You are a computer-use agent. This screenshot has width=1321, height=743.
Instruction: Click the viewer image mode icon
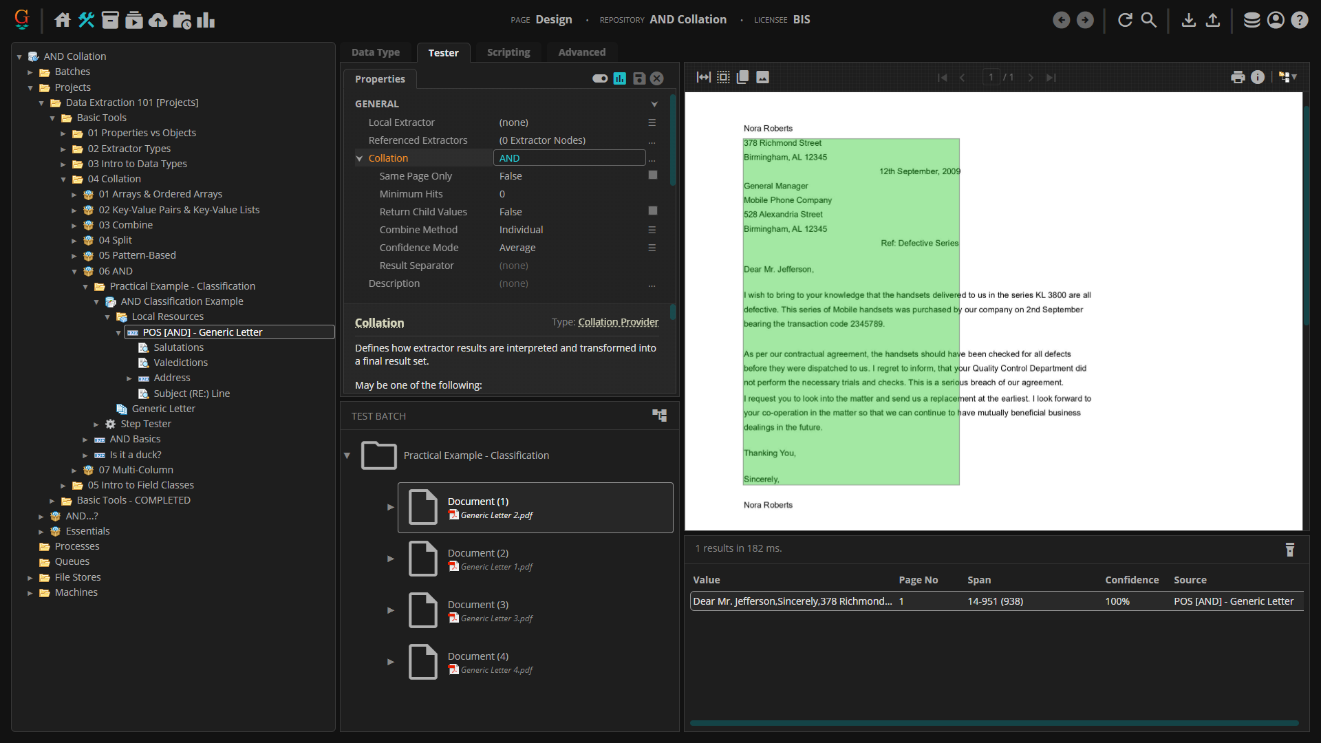tap(762, 77)
